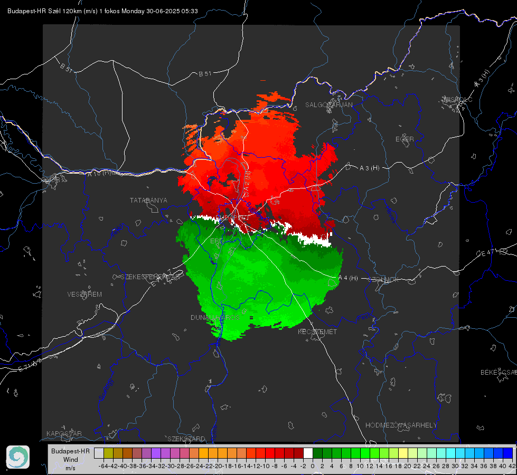Screen dimensions: 517x475
Task: Click the EGER city label
Action: pos(405,139)
